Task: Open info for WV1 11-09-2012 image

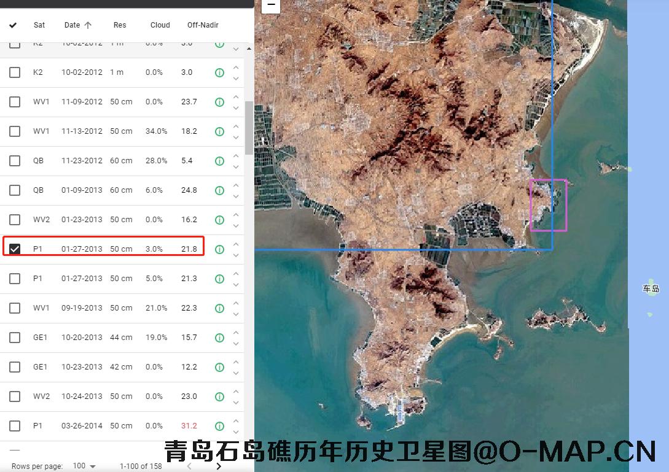Action: pos(219,102)
